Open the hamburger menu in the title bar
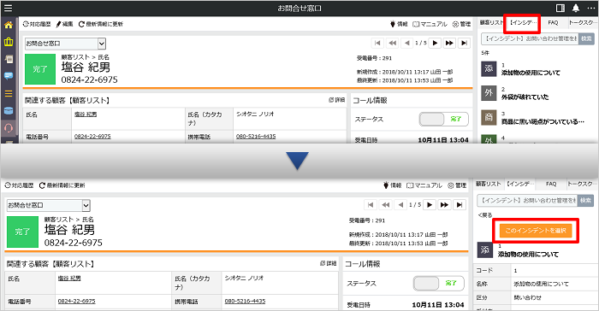This screenshot has width=599, height=311. coord(8,8)
